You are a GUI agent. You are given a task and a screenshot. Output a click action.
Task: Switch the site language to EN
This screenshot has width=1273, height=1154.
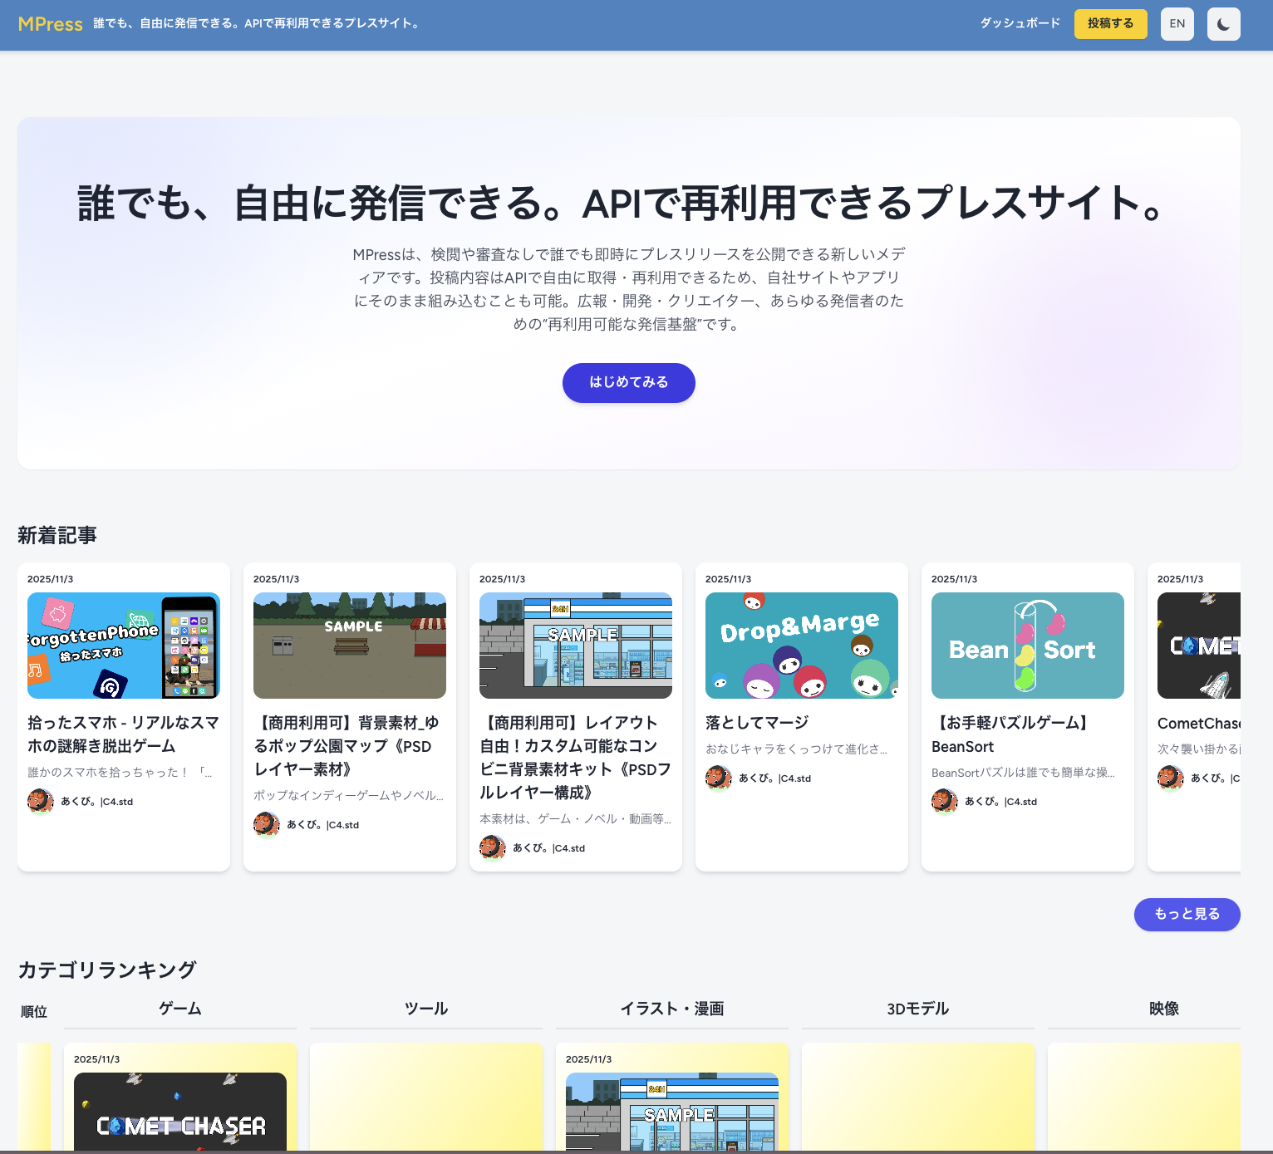pyautogui.click(x=1177, y=24)
